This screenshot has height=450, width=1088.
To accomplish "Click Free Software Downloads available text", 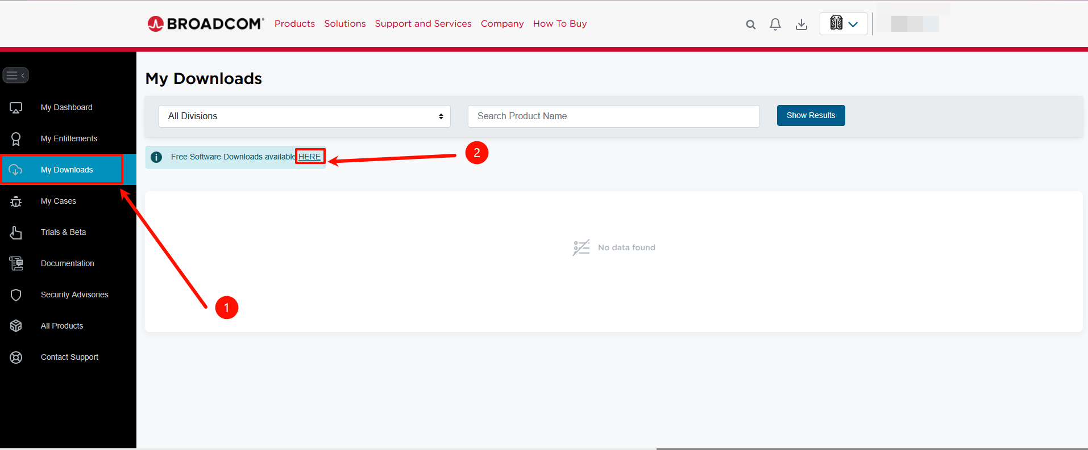I will coord(233,157).
